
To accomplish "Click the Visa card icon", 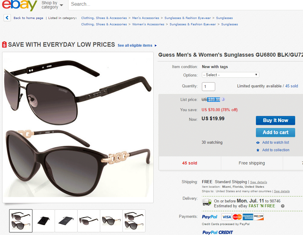I will [227, 217].
